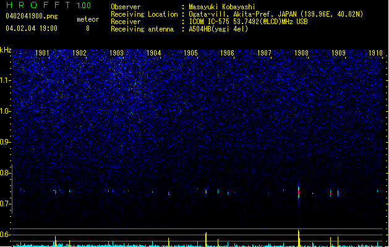Click the 1.0 kHz axis label

pos(5,111)
